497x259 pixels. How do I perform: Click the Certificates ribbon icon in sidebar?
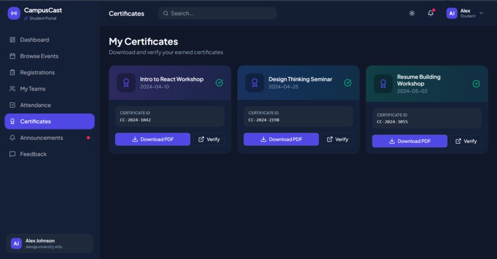[12, 121]
